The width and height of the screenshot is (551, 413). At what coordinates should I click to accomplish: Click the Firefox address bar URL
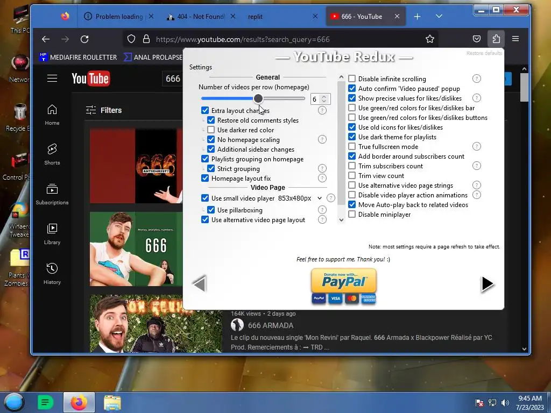[x=243, y=39]
